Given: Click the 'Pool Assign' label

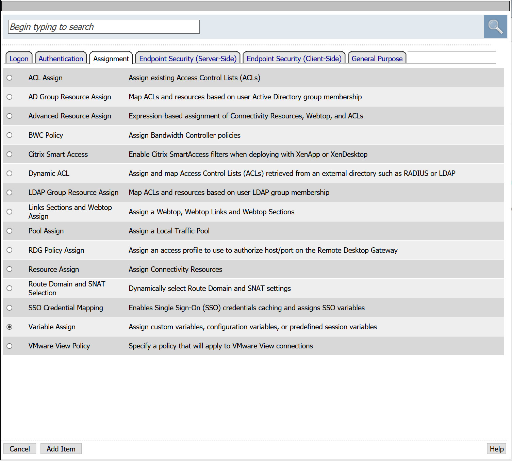Looking at the screenshot, I should pos(46,231).
